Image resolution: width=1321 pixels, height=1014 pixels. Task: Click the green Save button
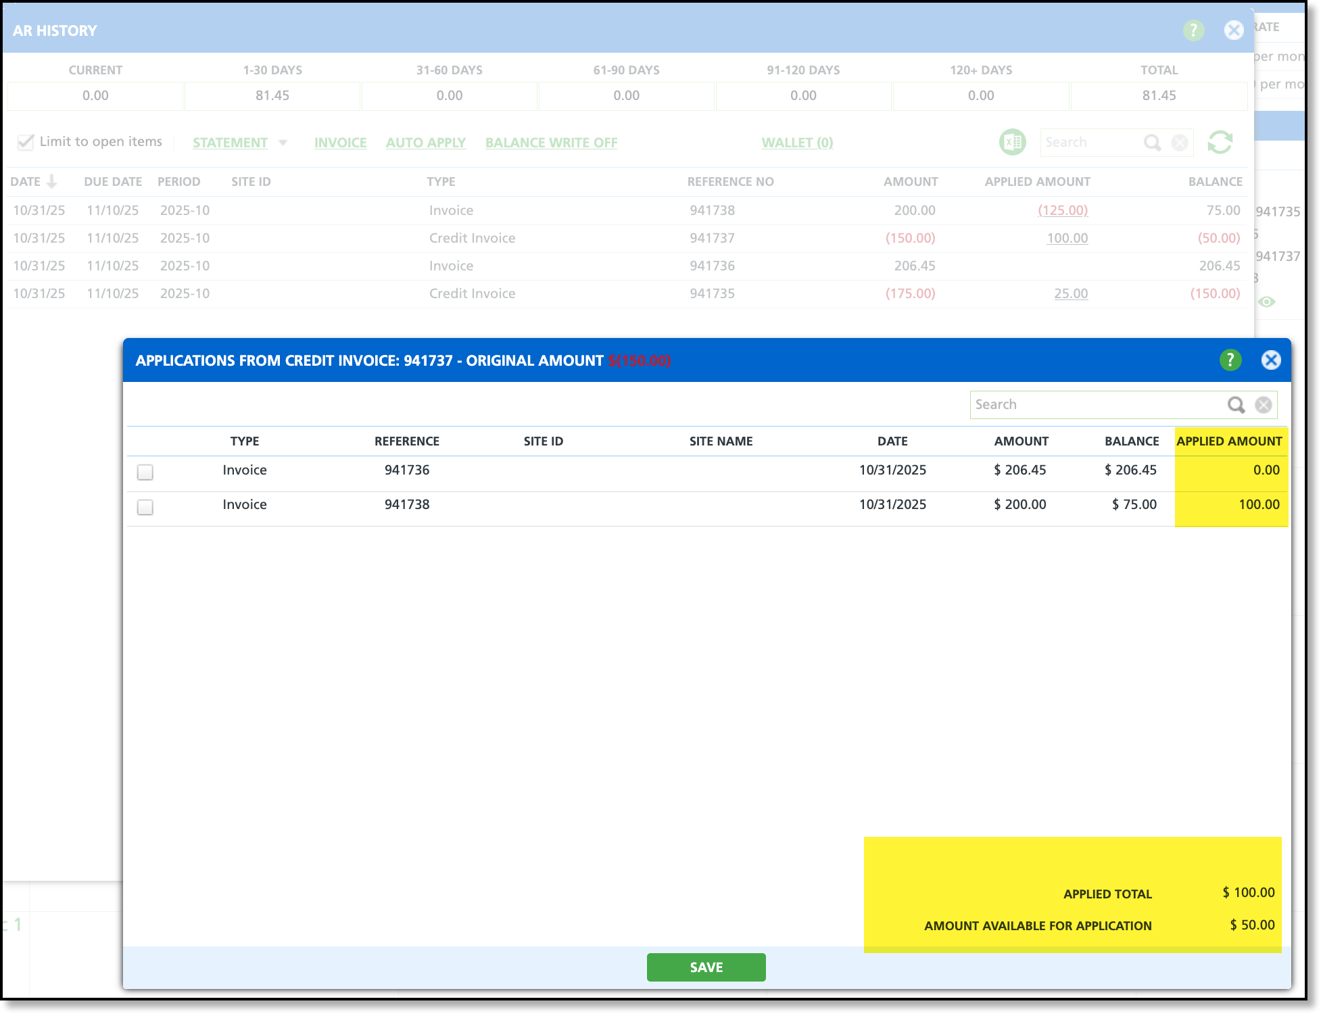coord(706,967)
